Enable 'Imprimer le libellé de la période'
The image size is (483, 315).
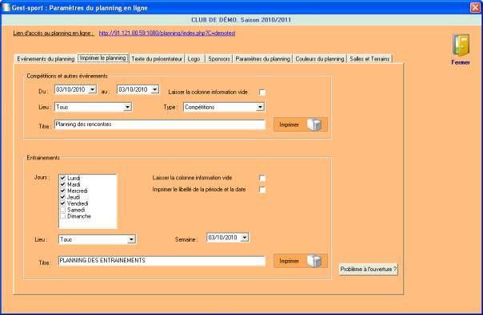262,190
